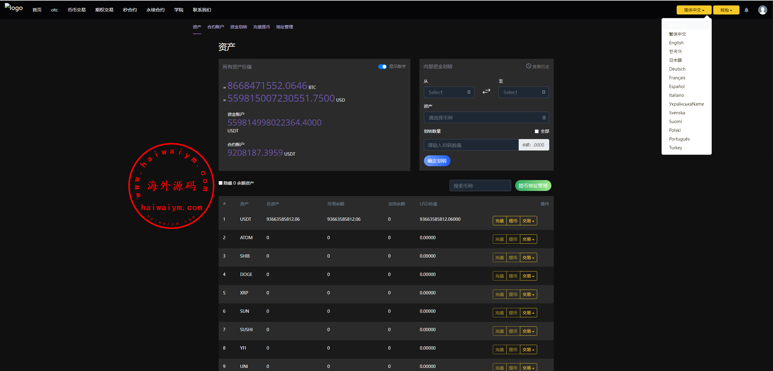Screen dimensions: 773x371
Task: Click the swap direction arrows icon
Action: tap(486, 91)
